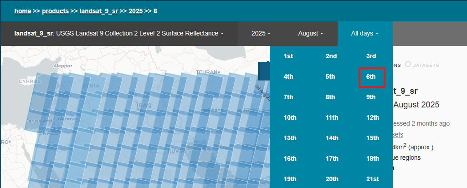Collapse the All days dropdown
This screenshot has height=188, width=467.
[x=365, y=34]
